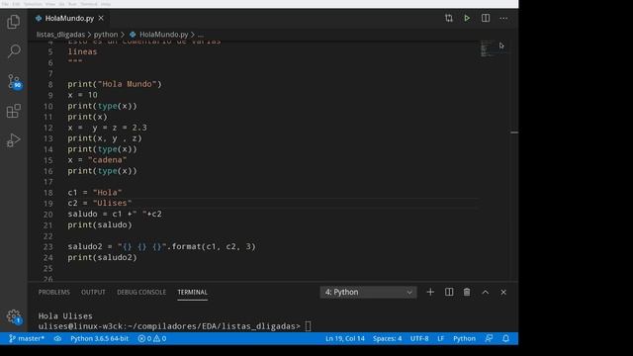Click the eye watch icon in status bar
Screen dimensions: 633x356
[x=57, y=338]
